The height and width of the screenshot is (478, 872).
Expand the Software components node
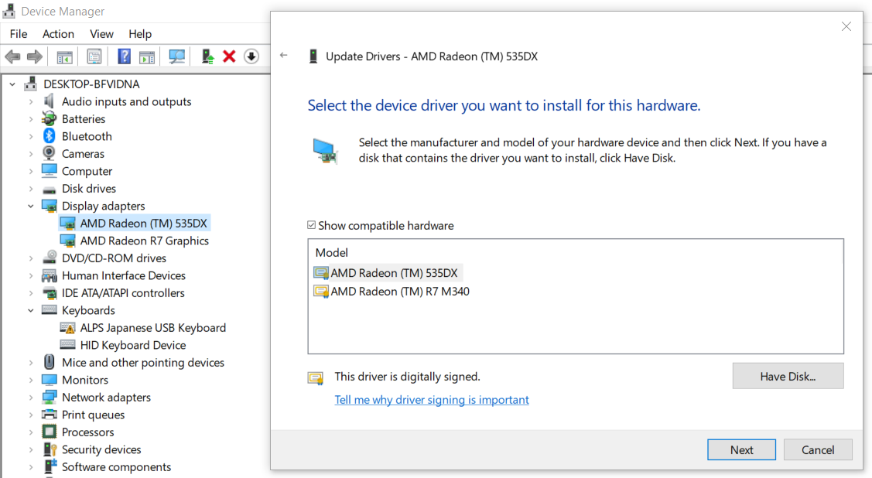31,467
